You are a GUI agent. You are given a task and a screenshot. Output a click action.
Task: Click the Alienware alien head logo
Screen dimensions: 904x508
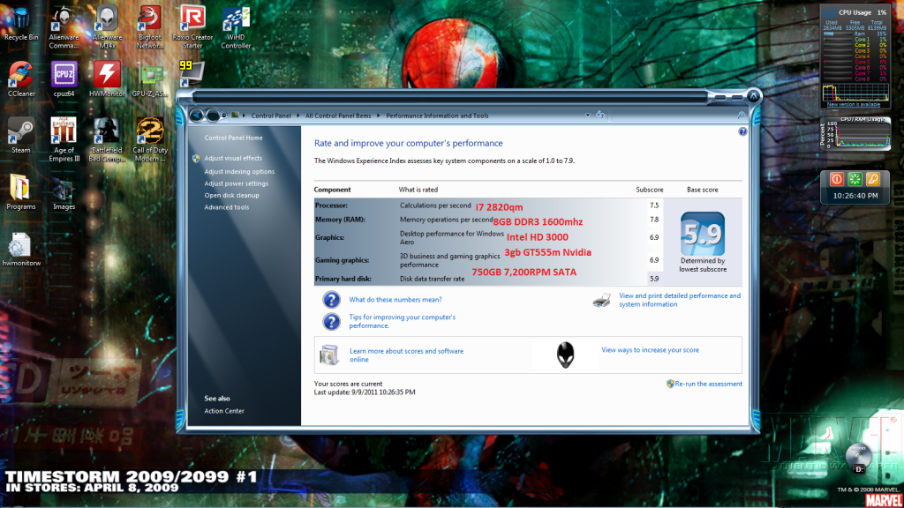pos(566,355)
